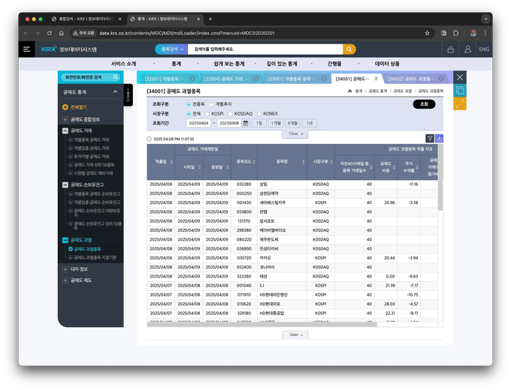Collapse the 공매도 과열 tree node
This screenshot has height=390, width=511.
65,240
